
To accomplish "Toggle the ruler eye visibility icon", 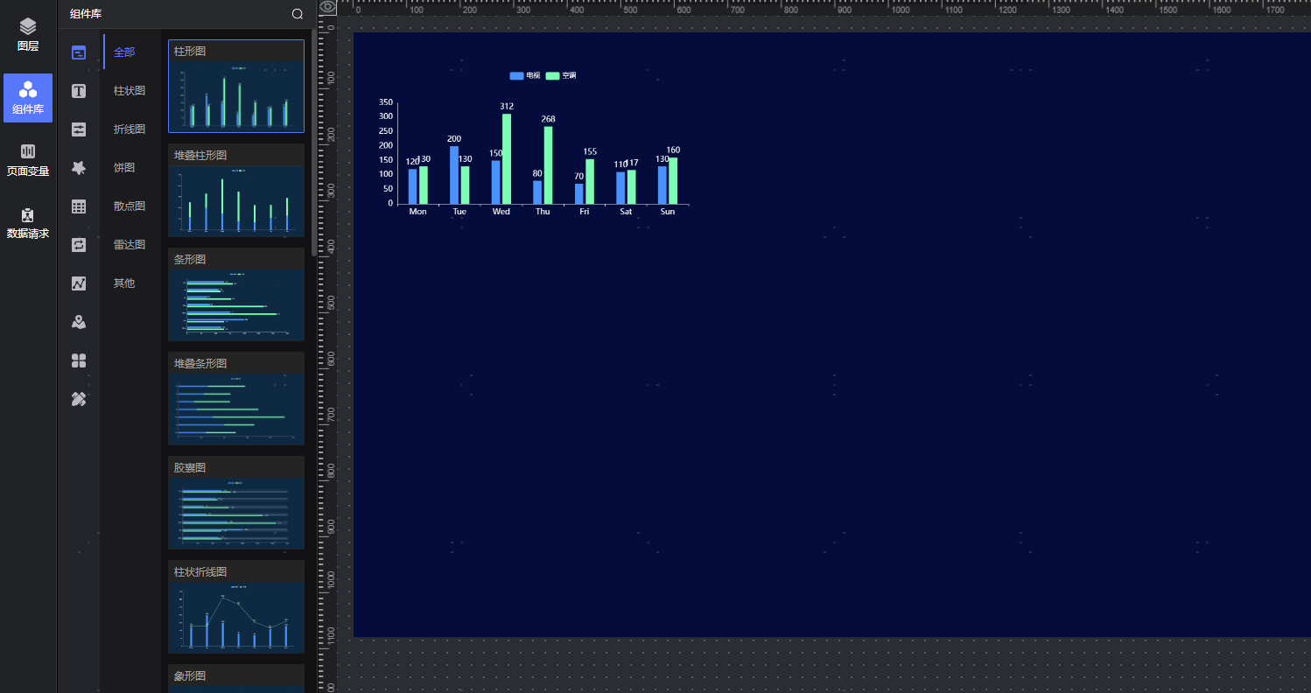I will (x=328, y=7).
